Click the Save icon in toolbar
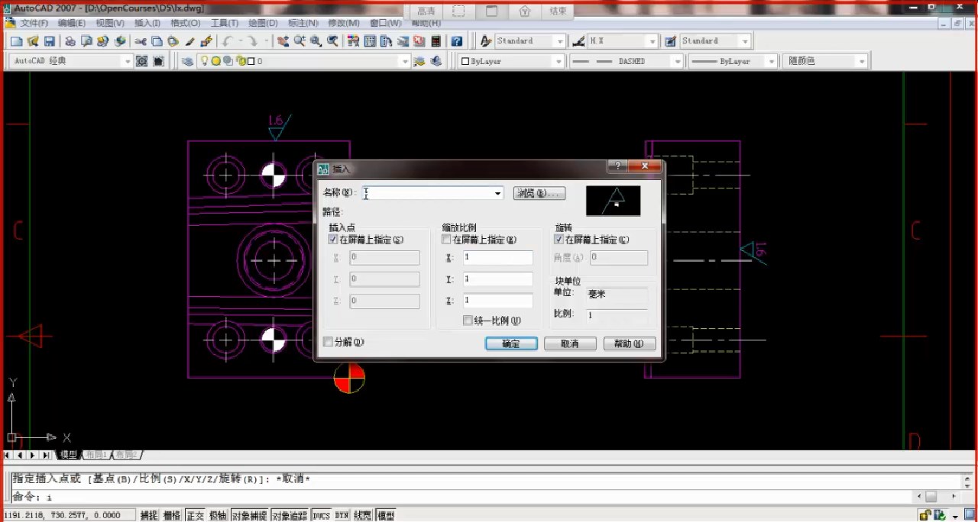The image size is (978, 522). pyautogui.click(x=50, y=41)
